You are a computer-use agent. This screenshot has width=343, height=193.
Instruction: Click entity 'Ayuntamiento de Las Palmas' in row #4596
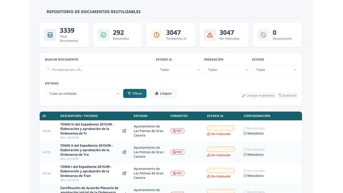tap(148, 131)
